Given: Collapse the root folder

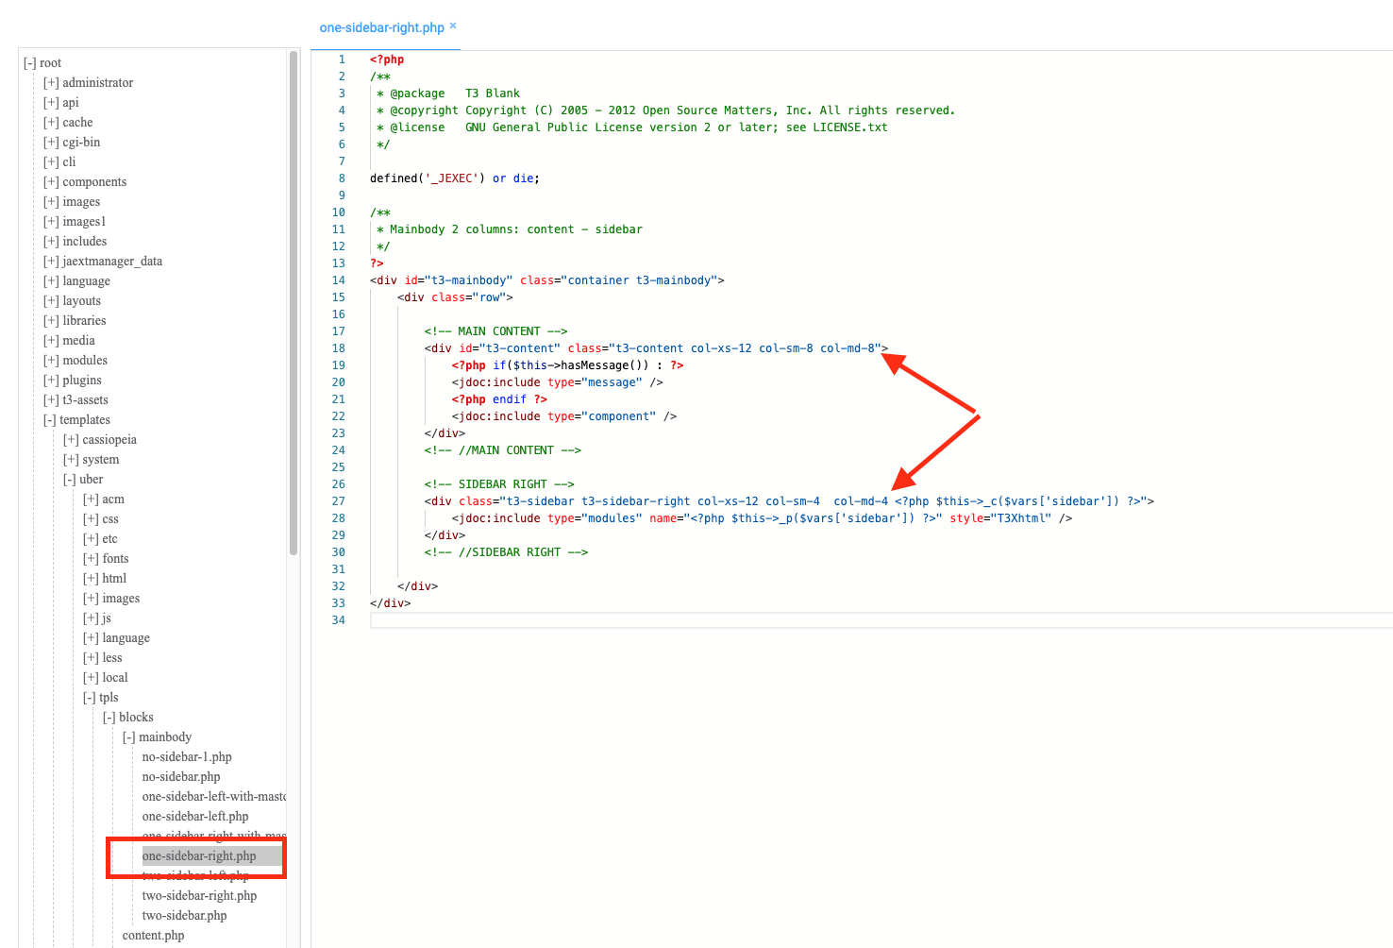Looking at the screenshot, I should pyautogui.click(x=30, y=63).
